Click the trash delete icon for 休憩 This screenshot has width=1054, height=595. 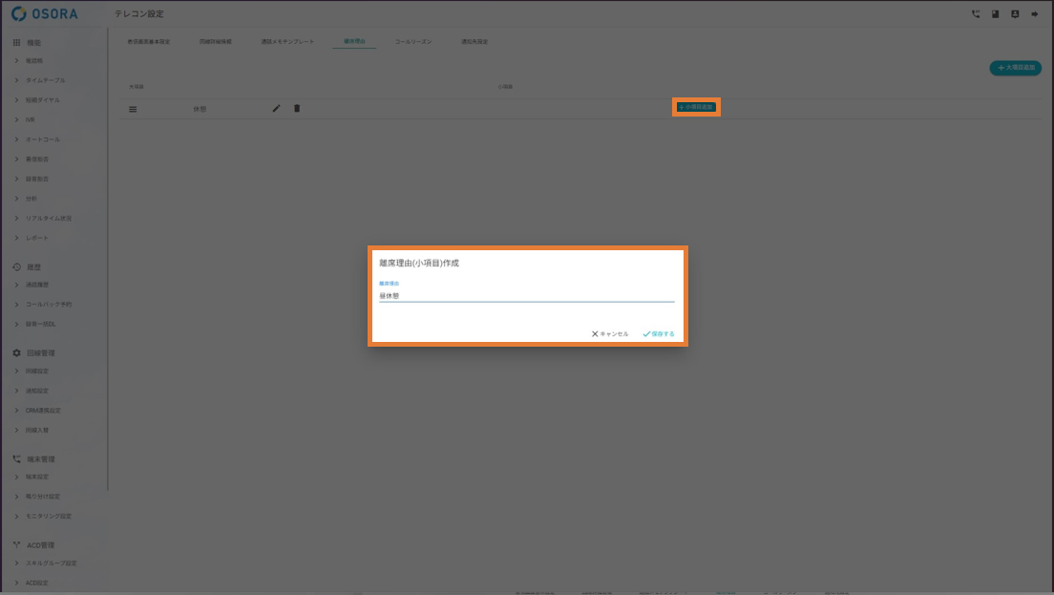click(297, 109)
